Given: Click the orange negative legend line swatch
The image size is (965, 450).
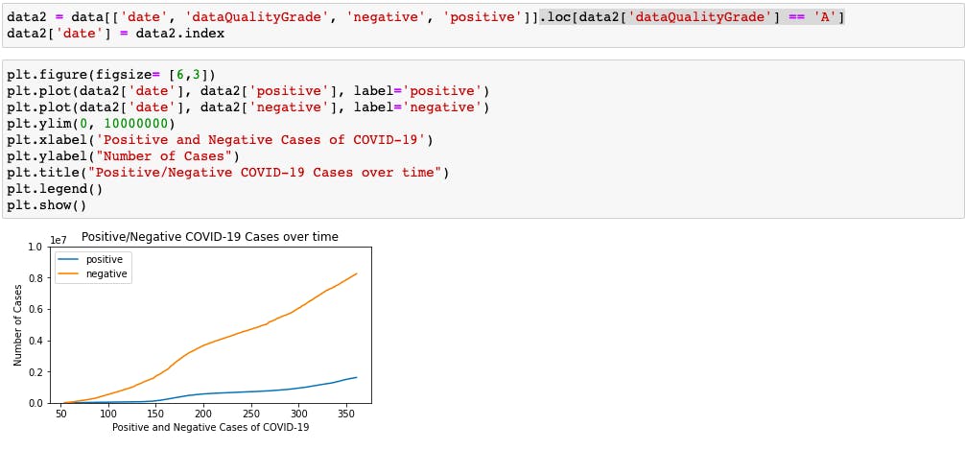Looking at the screenshot, I should (69, 274).
